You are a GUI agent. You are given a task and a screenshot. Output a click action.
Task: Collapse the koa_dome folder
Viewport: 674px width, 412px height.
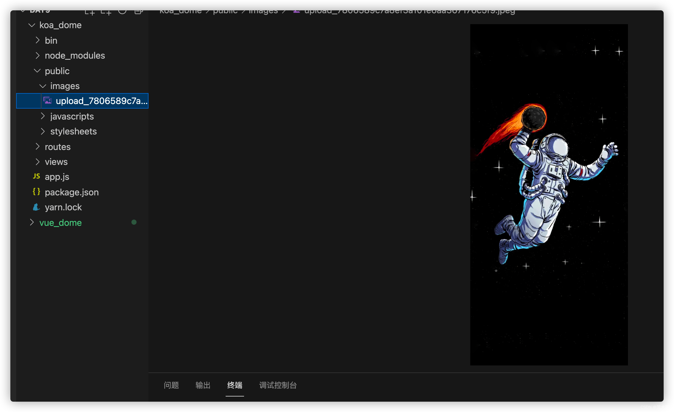[32, 25]
